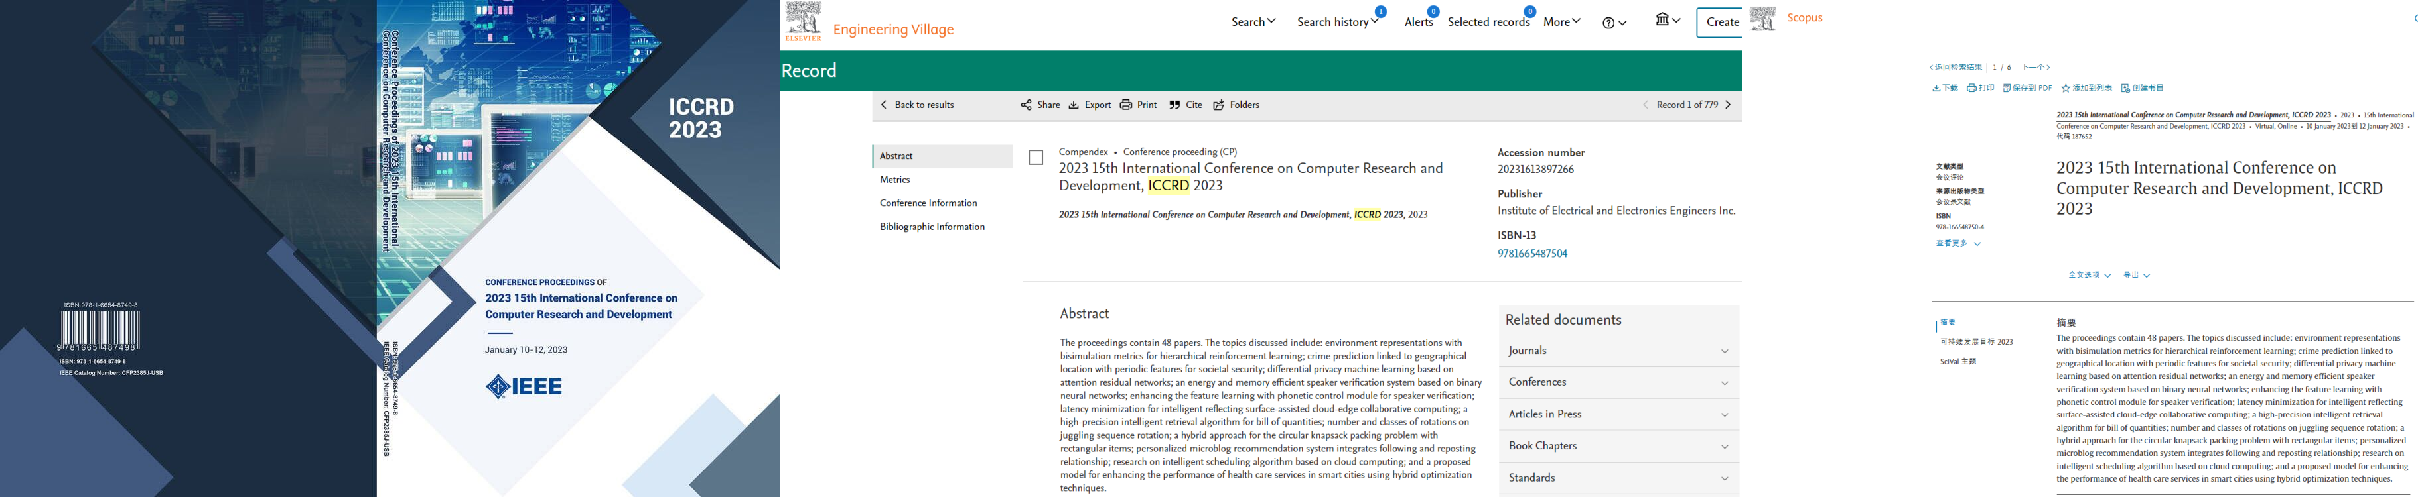Click the Cite quotation-mark icon

click(x=1174, y=105)
